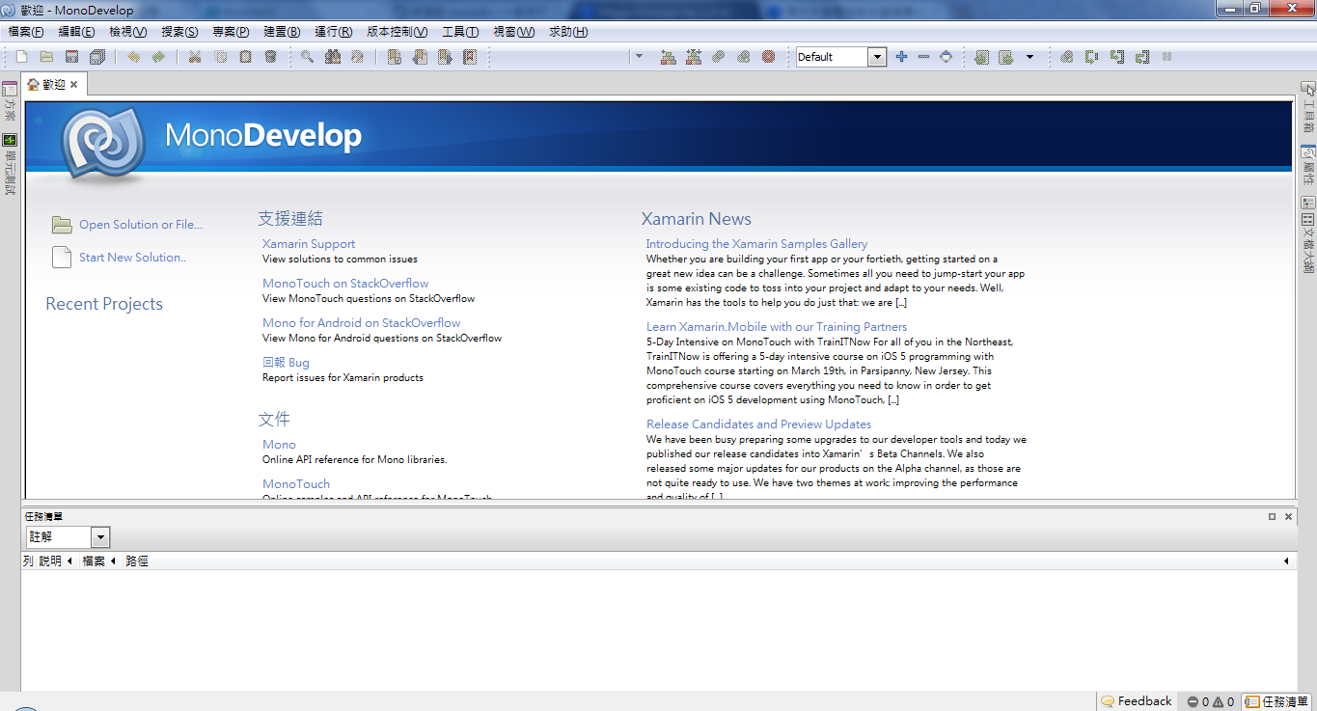
Task: Show the 屬性 properties side panel
Action: pyautogui.click(x=1308, y=165)
